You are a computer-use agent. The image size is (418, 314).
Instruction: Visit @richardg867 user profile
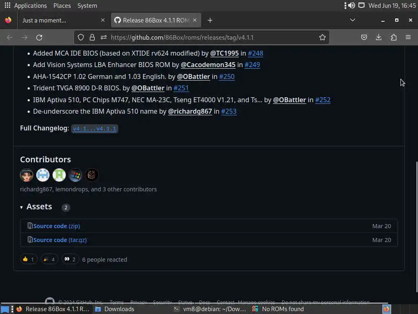190,111
